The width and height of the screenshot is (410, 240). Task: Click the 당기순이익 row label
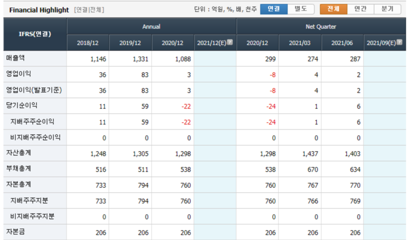(22, 105)
